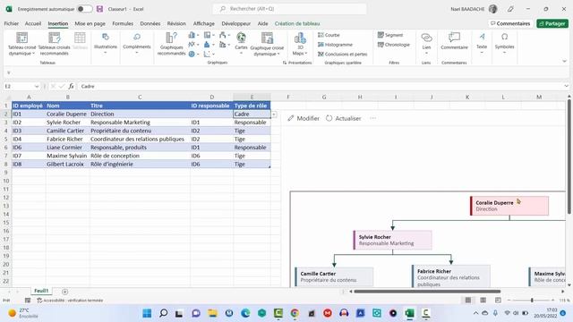
Task: Launch 3D Maps
Action: pos(300,44)
